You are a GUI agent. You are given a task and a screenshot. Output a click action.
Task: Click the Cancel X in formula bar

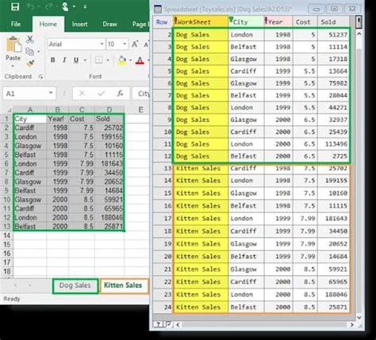(x=82, y=94)
